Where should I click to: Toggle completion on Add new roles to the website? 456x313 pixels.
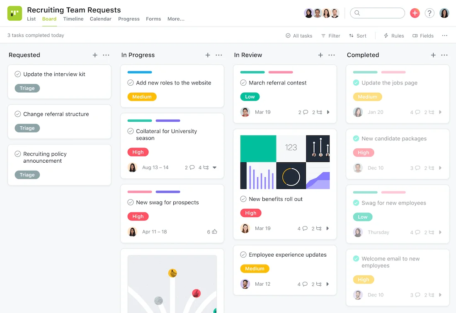tap(129, 82)
